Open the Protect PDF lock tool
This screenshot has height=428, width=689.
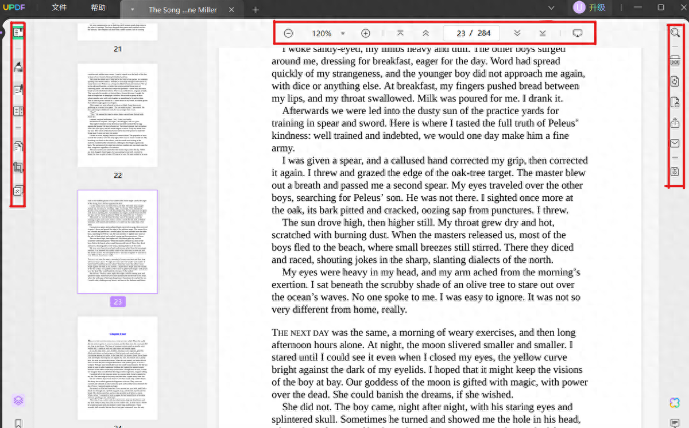coord(675,103)
